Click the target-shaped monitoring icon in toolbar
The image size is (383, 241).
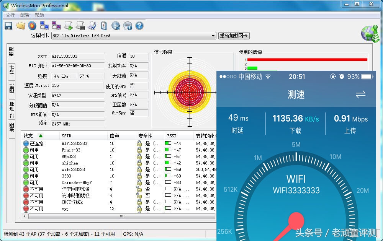tap(32, 26)
